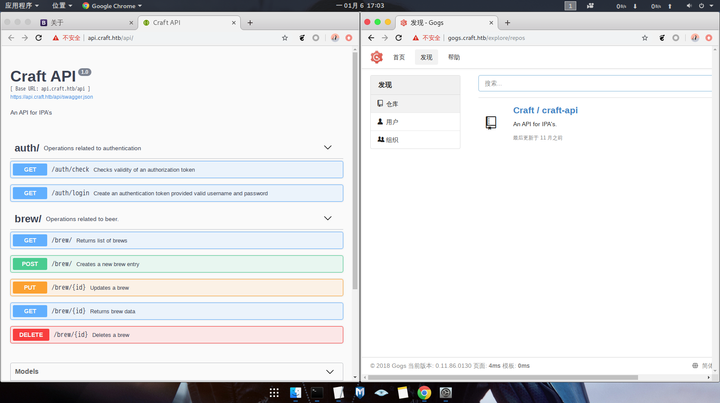Screen dimensions: 720x403
Task: Switch to the 关于 browser tab
Action: click(87, 23)
